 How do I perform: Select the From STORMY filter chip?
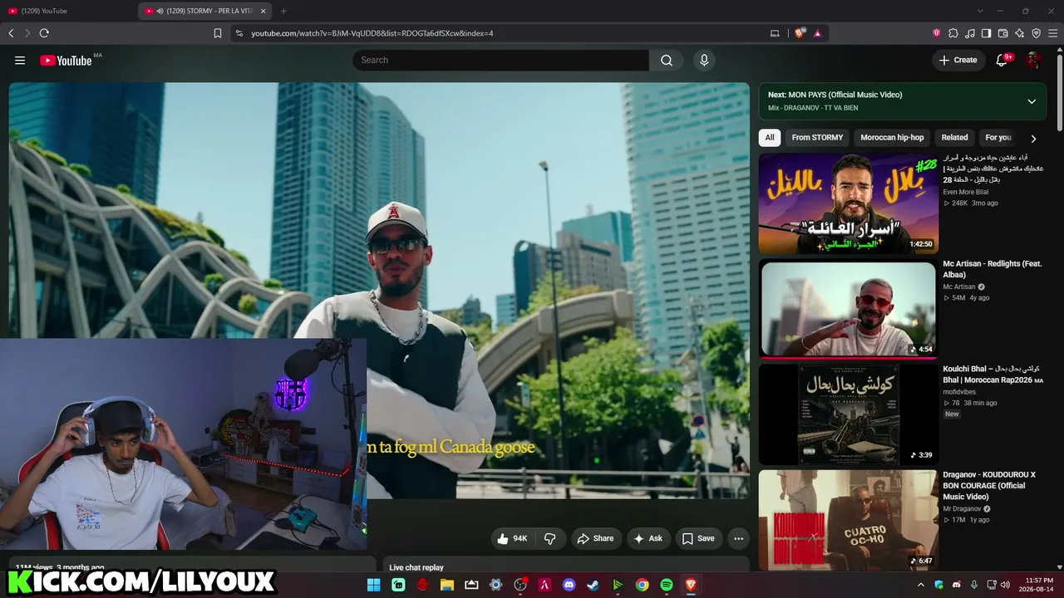[817, 138]
